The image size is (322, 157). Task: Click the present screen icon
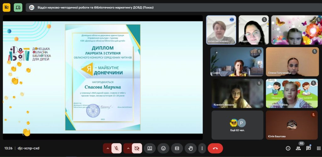tap(150, 148)
